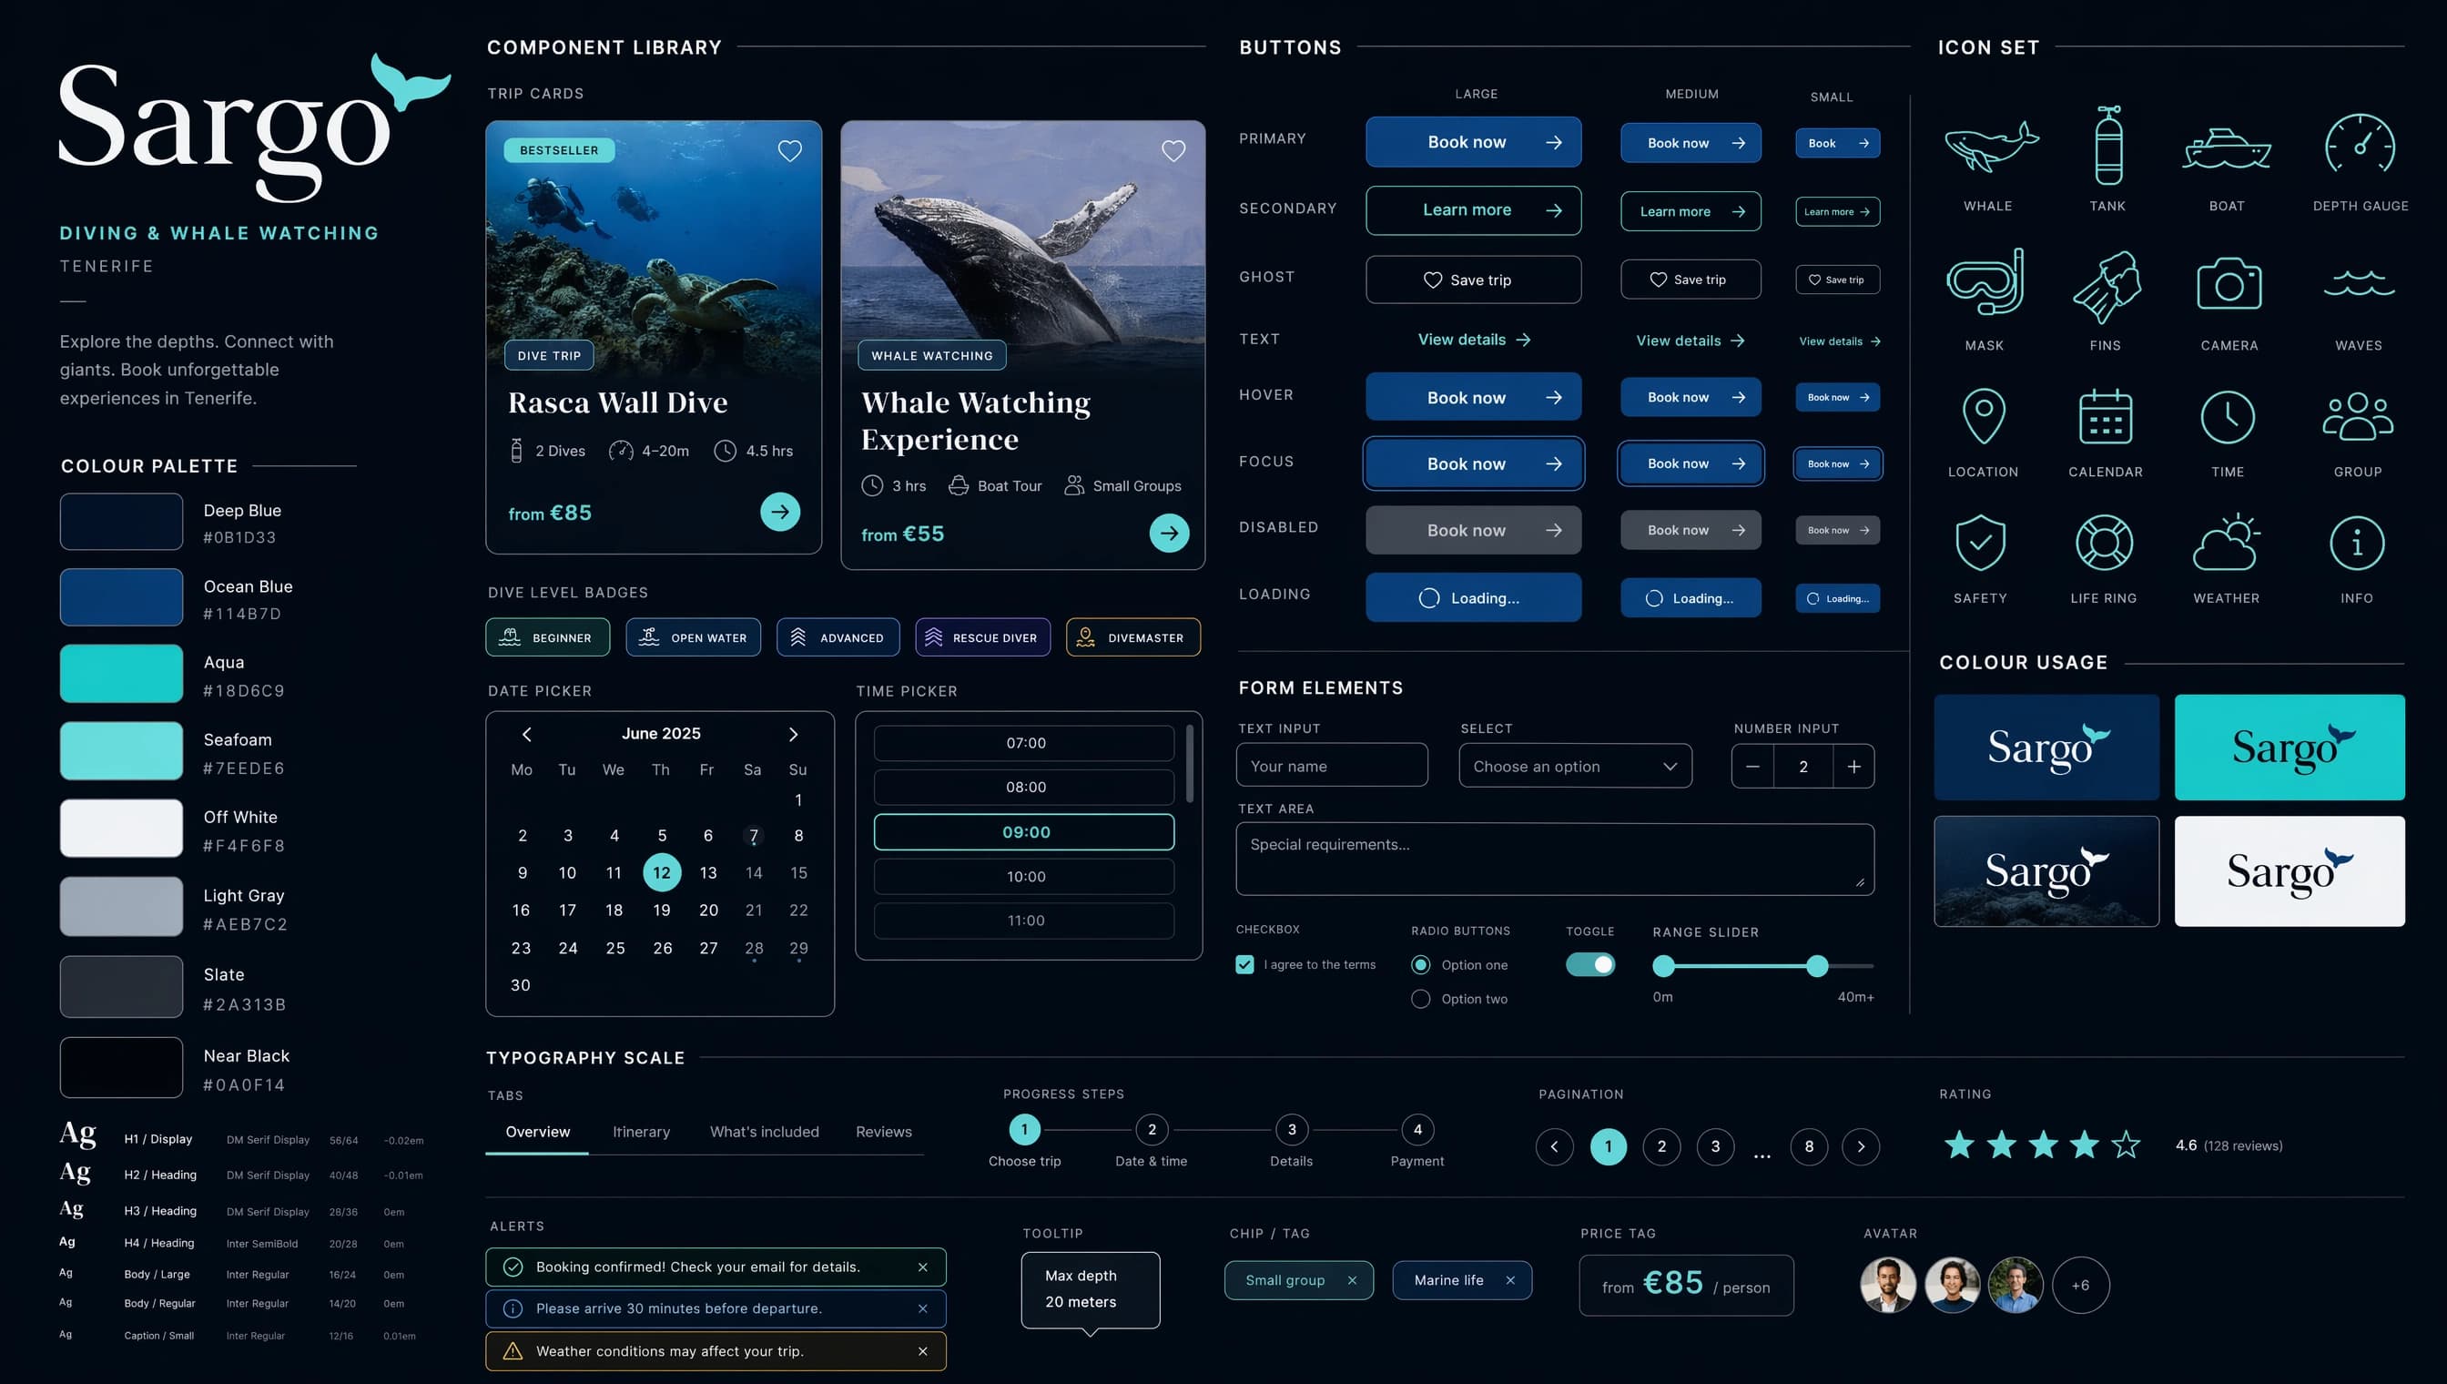Select the Mask snorkel icon
This screenshot has width=2447, height=1384.
(x=1985, y=282)
